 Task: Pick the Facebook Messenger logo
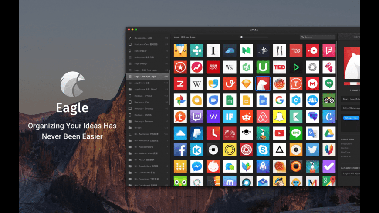click(197, 166)
